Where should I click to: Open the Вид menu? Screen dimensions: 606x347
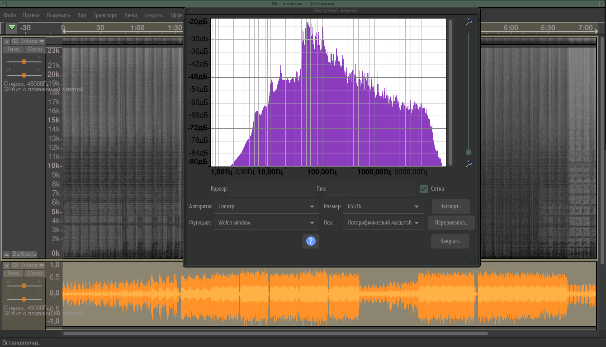click(x=81, y=15)
